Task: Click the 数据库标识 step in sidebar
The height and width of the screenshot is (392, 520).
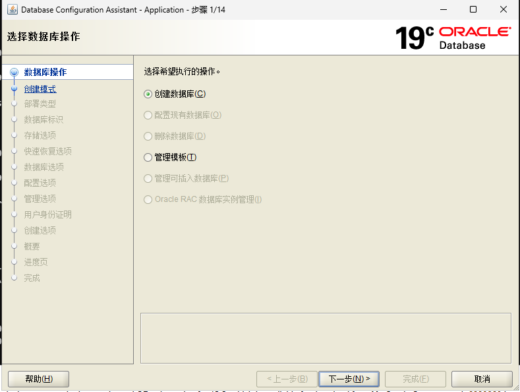Action: pyautogui.click(x=43, y=119)
